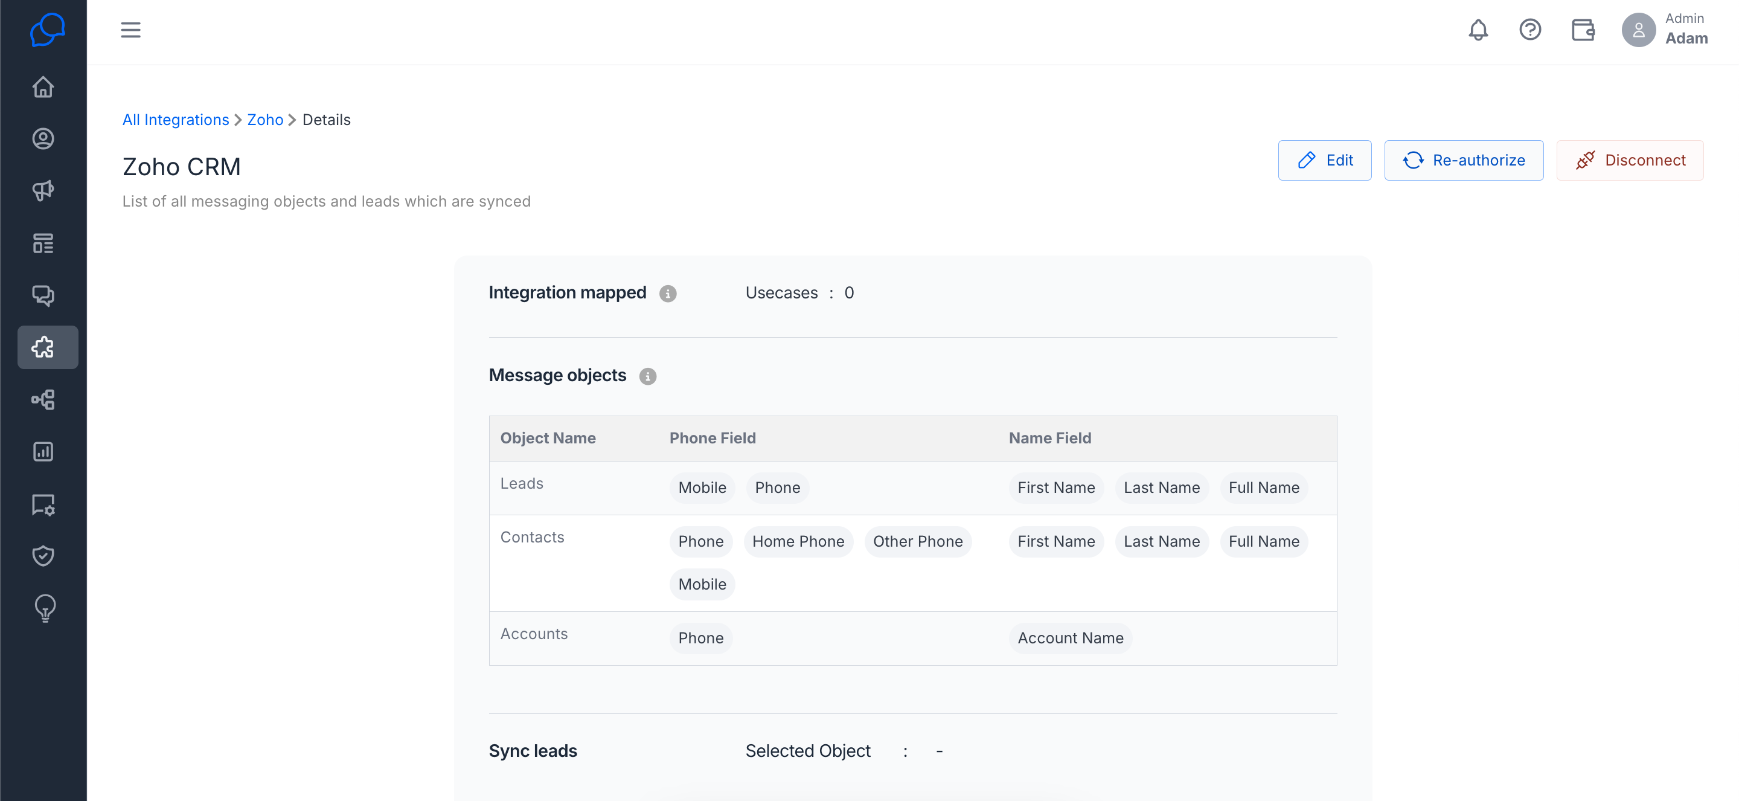1739x801 pixels.
Task: Open the lightbulb ideas sidebar icon
Action: (45, 608)
